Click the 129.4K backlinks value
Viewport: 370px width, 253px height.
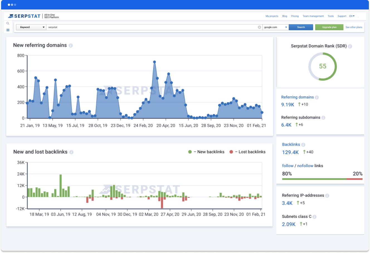pyautogui.click(x=290, y=152)
